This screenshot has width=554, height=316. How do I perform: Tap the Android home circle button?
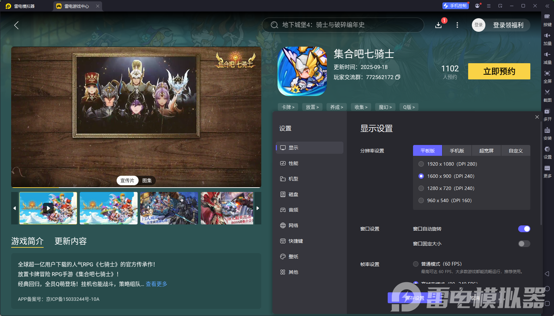coord(547,289)
